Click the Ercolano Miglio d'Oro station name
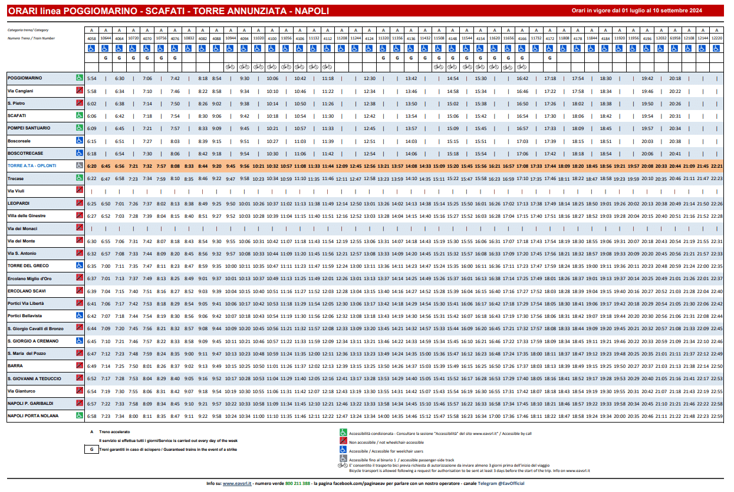 coord(29,278)
